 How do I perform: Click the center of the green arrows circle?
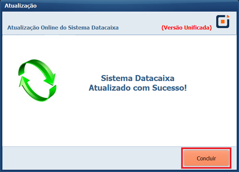pos(37,80)
